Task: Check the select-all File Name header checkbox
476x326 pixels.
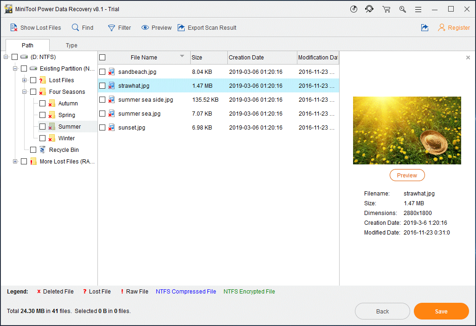Action: [103, 58]
